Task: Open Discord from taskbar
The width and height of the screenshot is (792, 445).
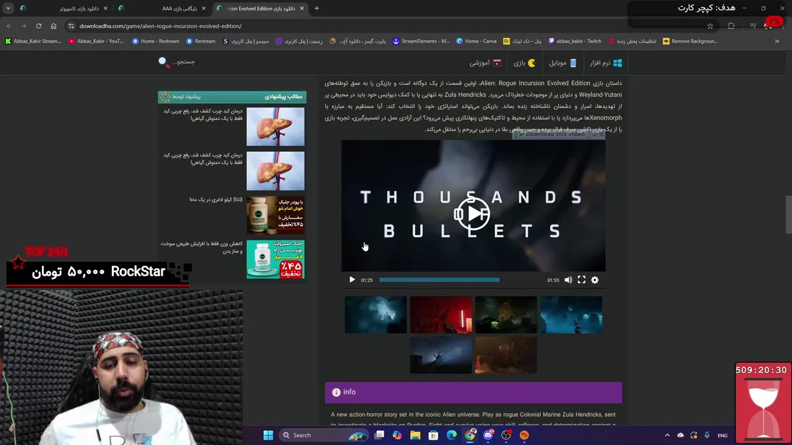Action: point(488,435)
